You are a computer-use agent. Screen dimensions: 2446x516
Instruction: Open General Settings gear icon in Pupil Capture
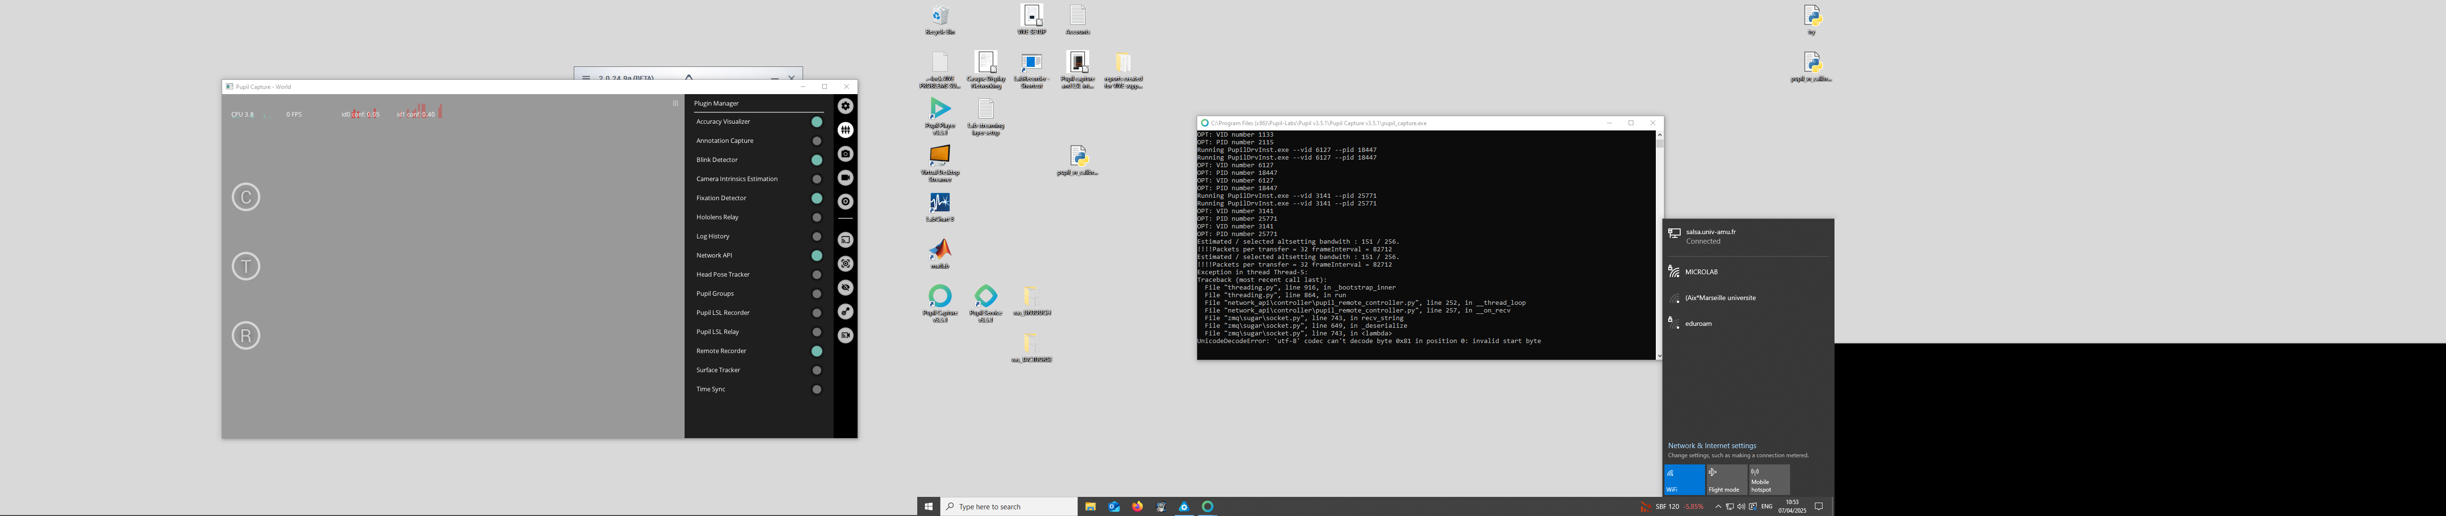pyautogui.click(x=845, y=107)
